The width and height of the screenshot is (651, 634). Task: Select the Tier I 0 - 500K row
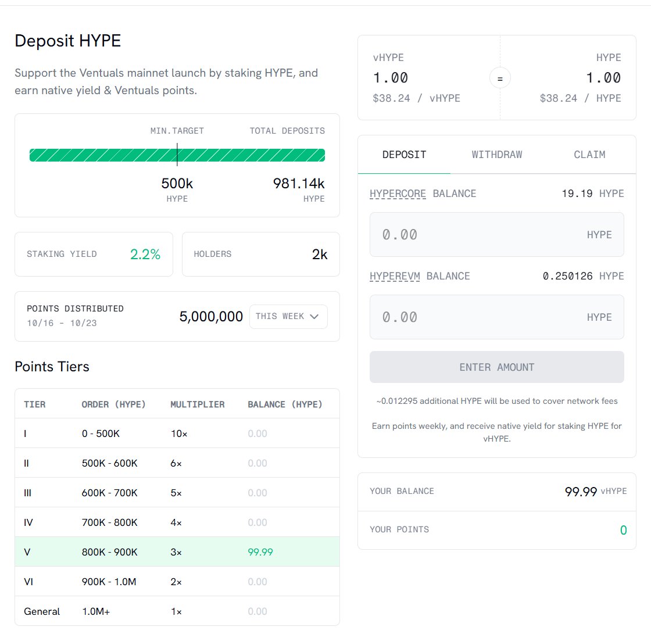pos(177,434)
